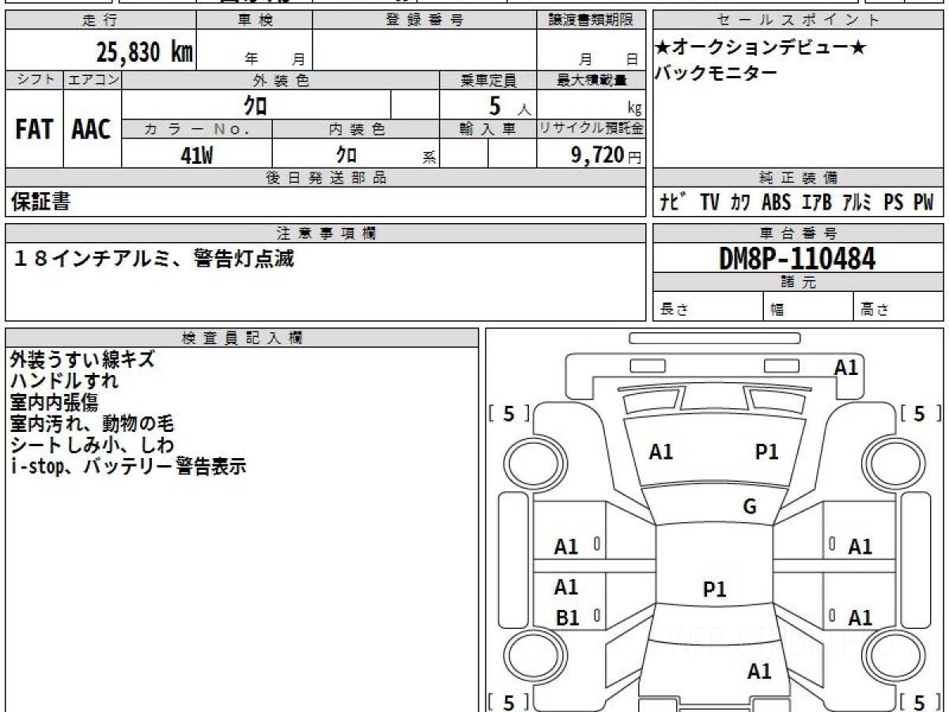Click the 譲渡書類期限 header
Image resolution: width=949 pixels, height=712 pixels.
click(x=592, y=21)
